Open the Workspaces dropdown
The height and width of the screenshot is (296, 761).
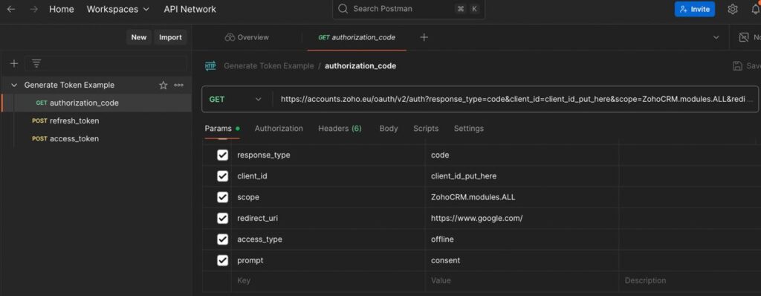(x=118, y=9)
